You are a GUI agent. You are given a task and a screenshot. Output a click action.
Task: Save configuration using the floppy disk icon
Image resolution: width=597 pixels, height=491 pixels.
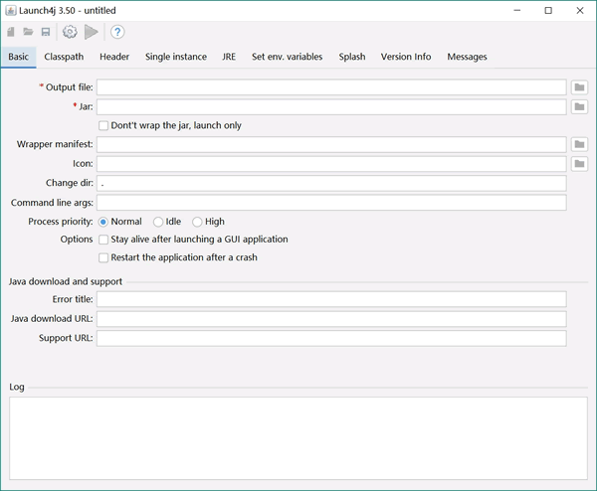46,32
